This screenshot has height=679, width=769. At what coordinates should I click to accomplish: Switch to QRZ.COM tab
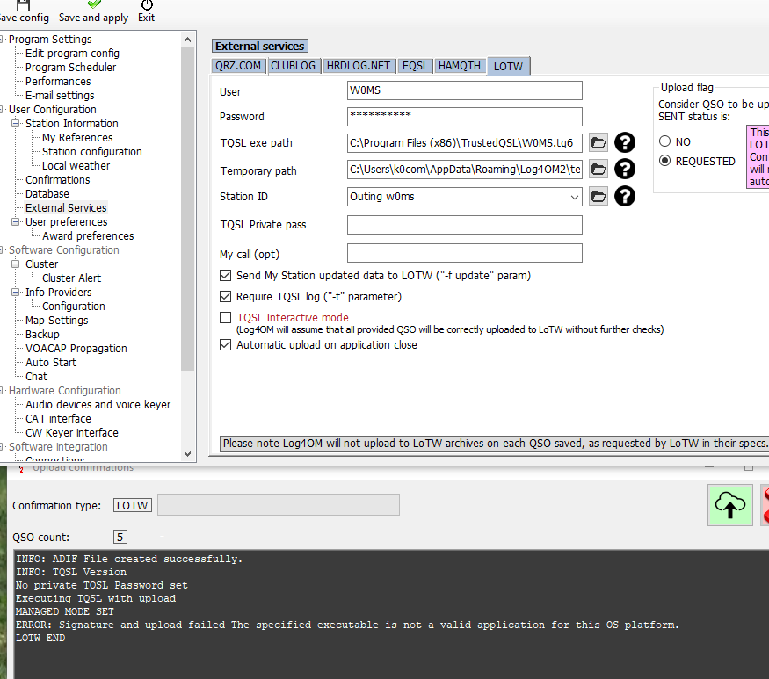point(238,66)
